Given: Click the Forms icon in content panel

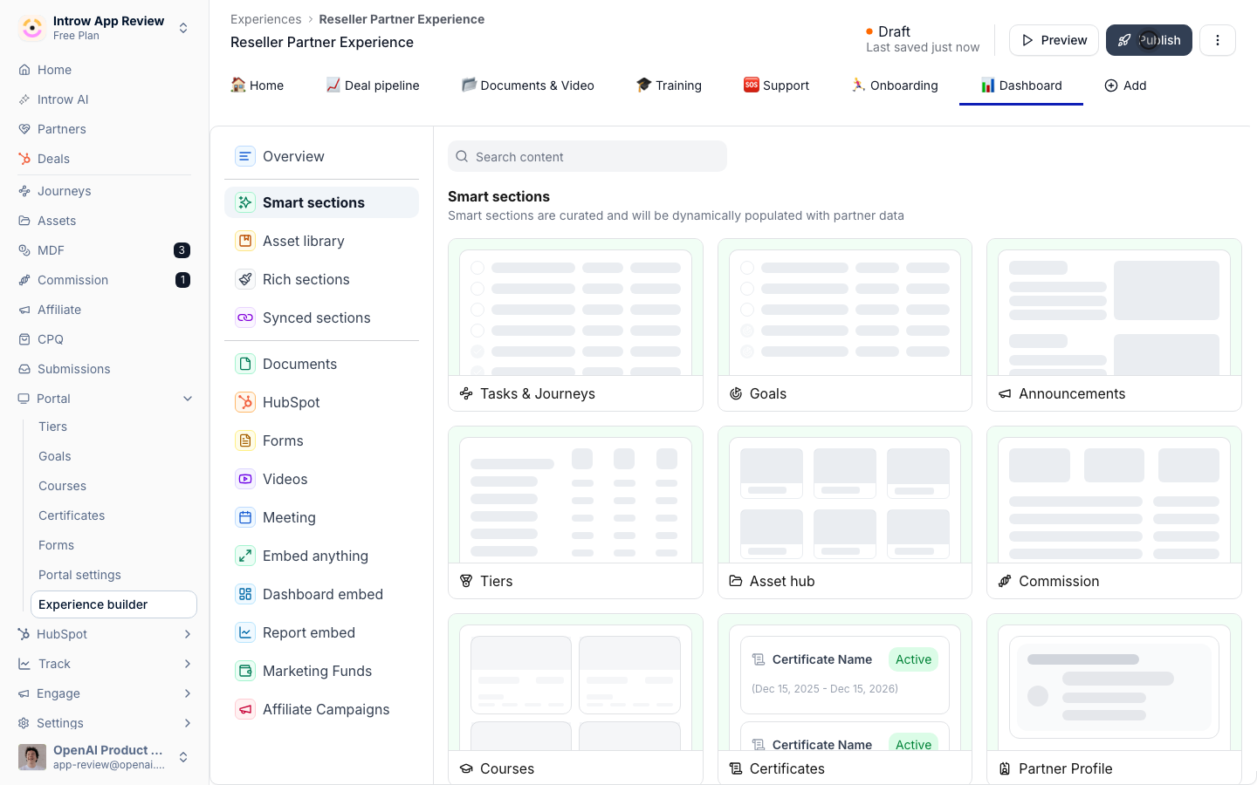Looking at the screenshot, I should coord(245,440).
